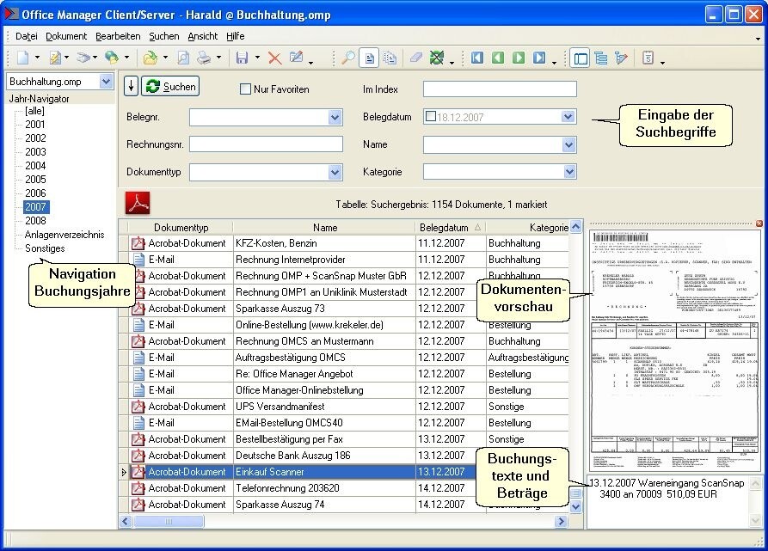Go to last record navigation icon
Image resolution: width=768 pixels, height=551 pixels.
(538, 58)
